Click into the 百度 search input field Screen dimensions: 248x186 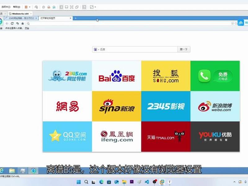click(138, 49)
